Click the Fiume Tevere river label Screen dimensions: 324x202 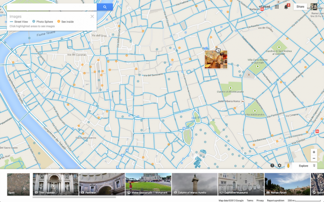click(46, 34)
